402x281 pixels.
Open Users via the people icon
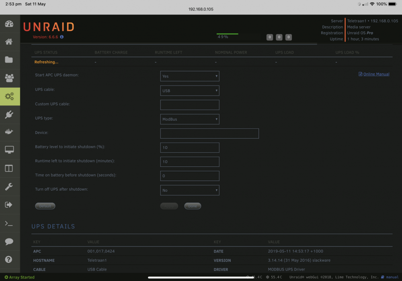click(x=9, y=78)
